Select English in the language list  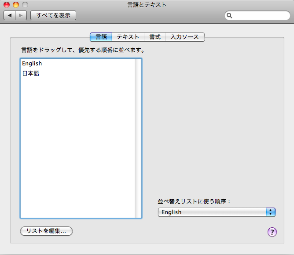(32, 64)
